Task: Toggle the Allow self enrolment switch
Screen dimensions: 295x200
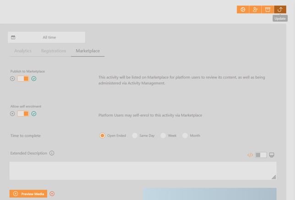Action: coord(23,114)
